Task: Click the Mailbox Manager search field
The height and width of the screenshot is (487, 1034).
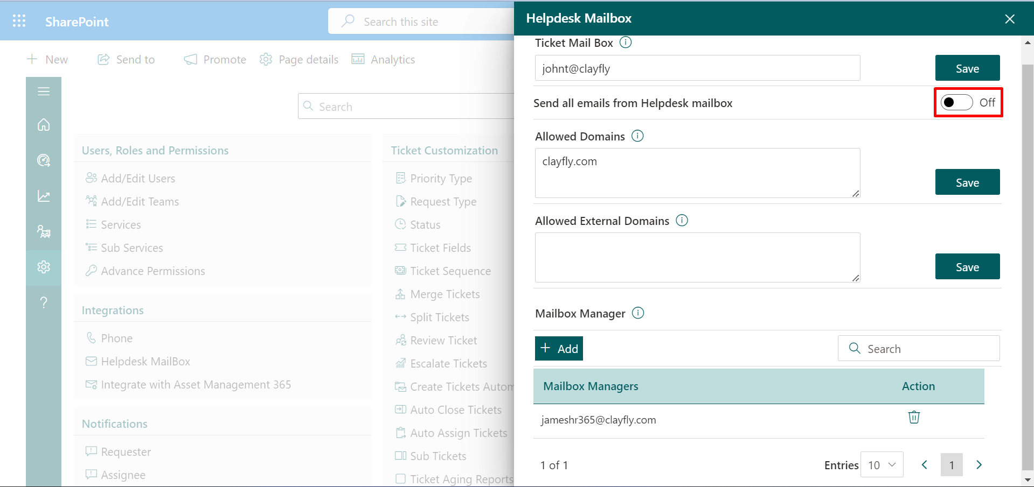Action: (919, 349)
